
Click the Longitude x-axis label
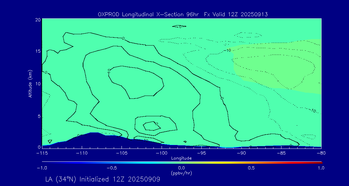181,158
